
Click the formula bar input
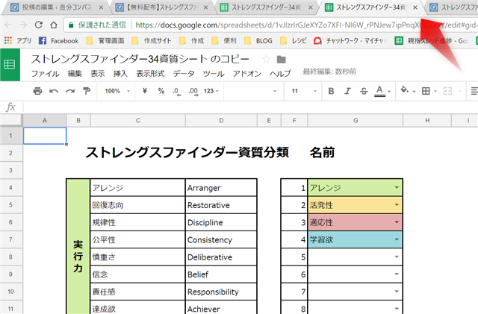[x=250, y=107]
